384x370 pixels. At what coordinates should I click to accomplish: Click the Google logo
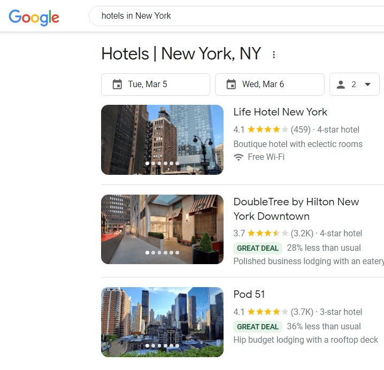[x=34, y=18]
